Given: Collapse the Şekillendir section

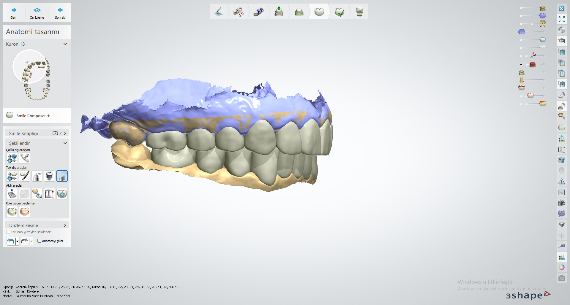Looking at the screenshot, I should [x=65, y=143].
